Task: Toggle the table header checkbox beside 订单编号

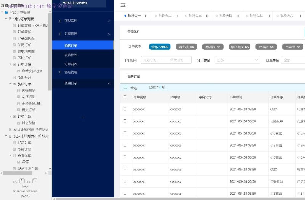Action: click(125, 97)
